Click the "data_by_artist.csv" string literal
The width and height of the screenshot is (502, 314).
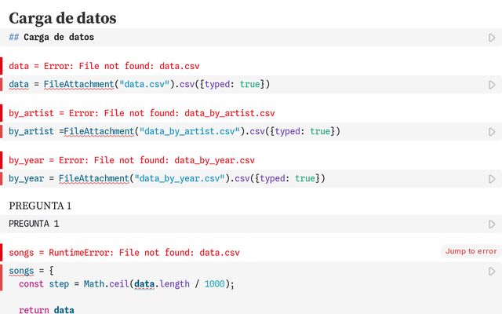coord(190,131)
